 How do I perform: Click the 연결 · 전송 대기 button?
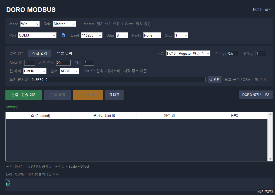tap(24, 95)
